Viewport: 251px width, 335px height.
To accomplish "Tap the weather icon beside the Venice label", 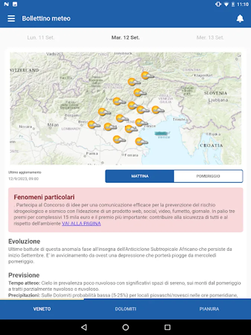I will (141, 122).
